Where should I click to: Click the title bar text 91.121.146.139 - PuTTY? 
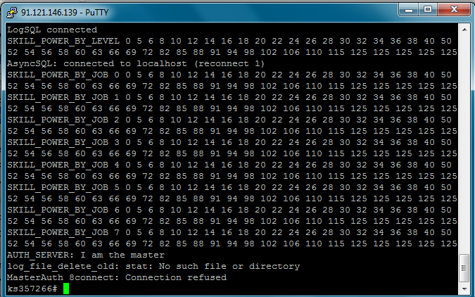(x=65, y=13)
